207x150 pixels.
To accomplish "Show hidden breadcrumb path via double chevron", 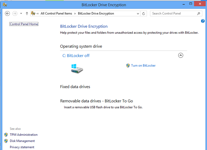I will (x=38, y=13).
